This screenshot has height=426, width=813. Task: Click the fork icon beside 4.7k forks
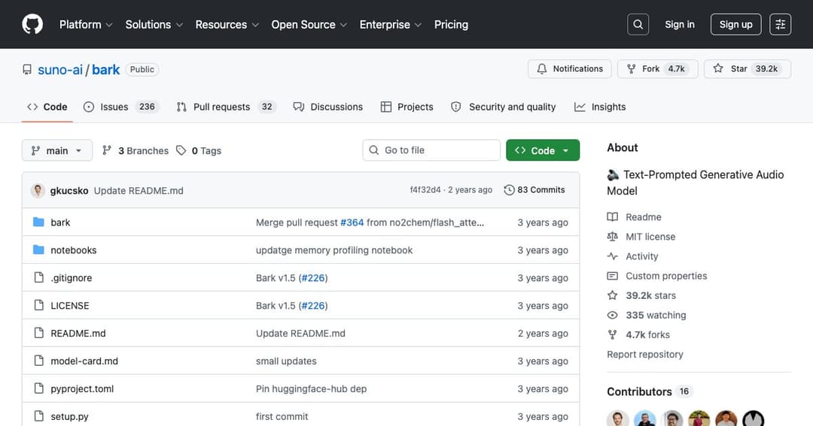click(x=612, y=335)
